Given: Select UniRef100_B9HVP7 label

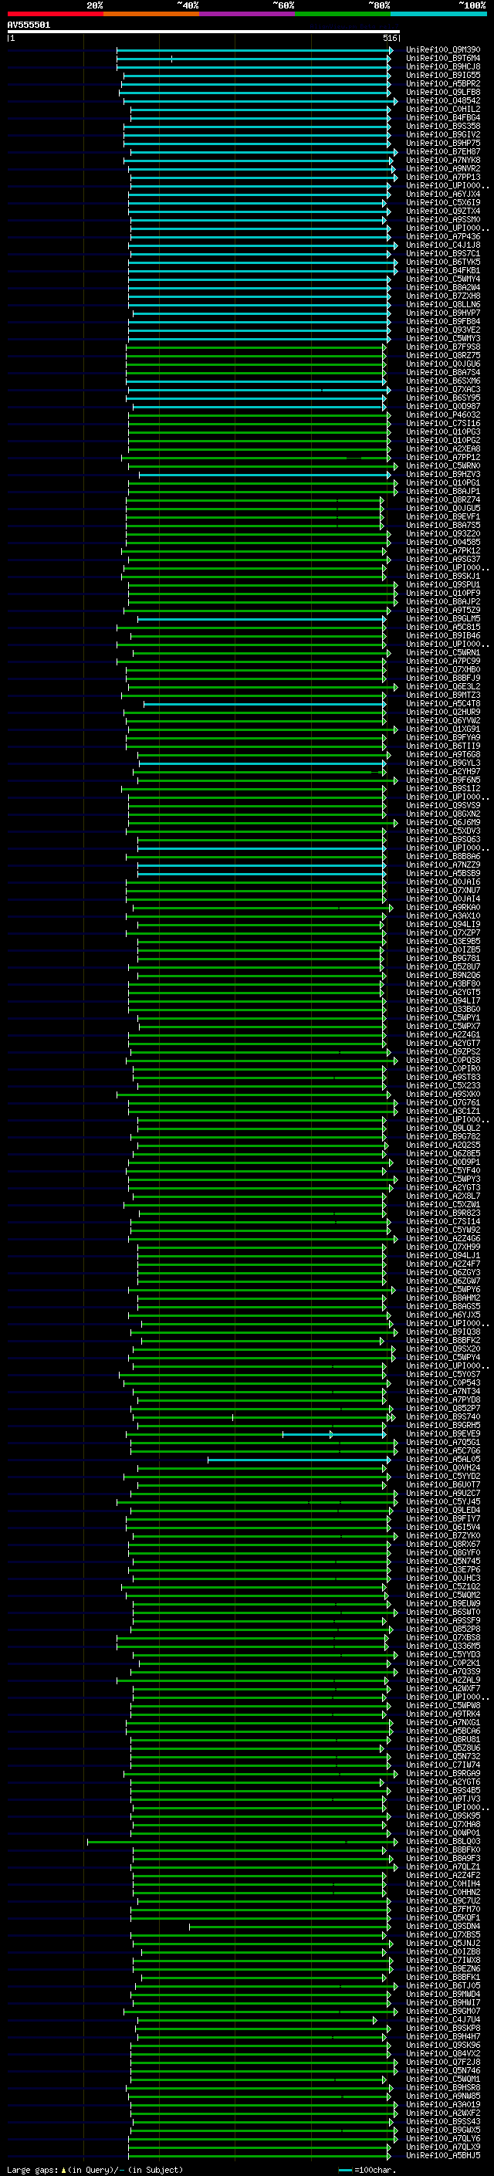Looking at the screenshot, I should (443, 313).
